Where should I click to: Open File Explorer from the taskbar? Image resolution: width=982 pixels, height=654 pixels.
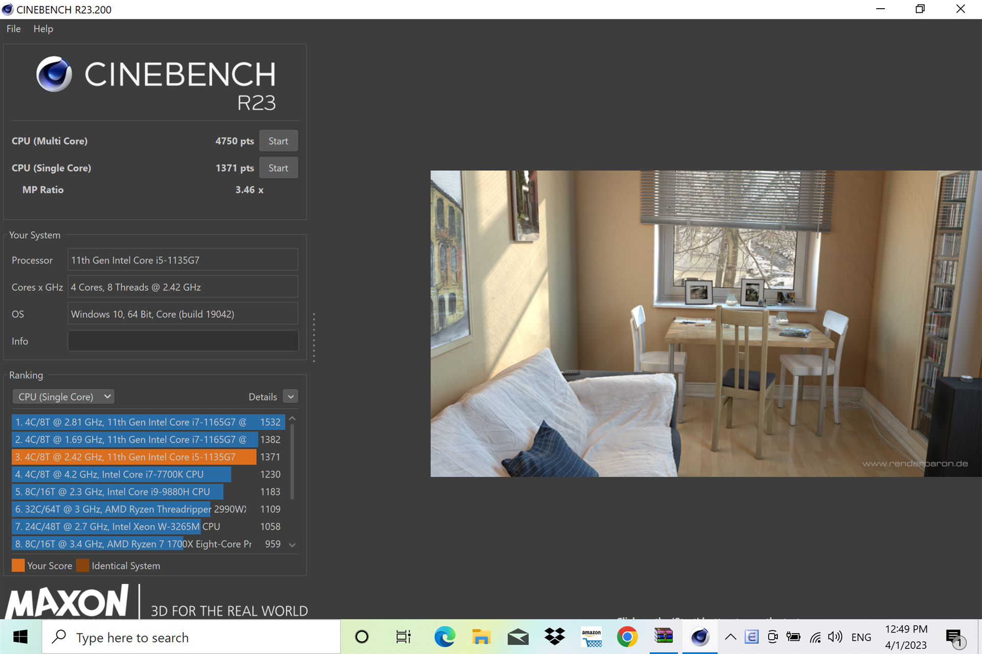point(481,637)
